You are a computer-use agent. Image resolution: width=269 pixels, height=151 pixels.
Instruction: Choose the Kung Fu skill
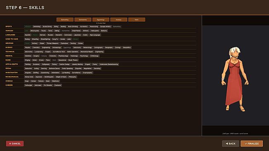point(55,39)
